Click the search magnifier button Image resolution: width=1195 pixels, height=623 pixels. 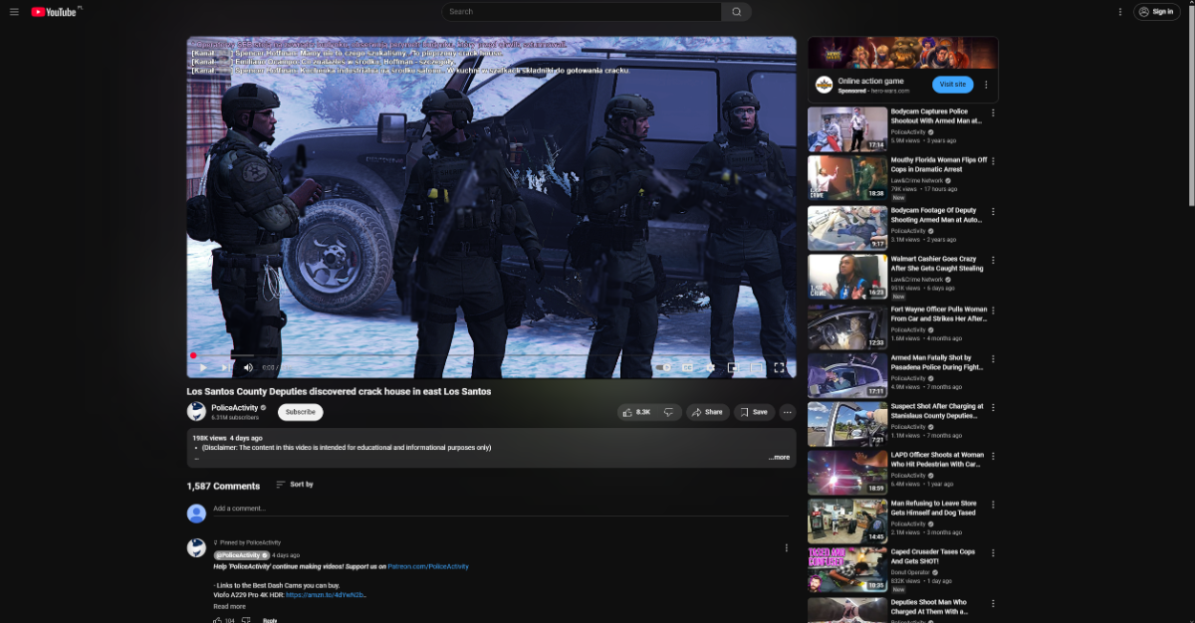[737, 12]
